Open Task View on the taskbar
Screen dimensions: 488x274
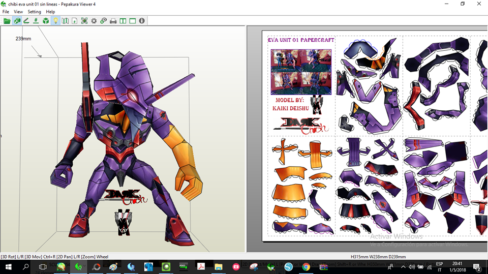pos(43,267)
